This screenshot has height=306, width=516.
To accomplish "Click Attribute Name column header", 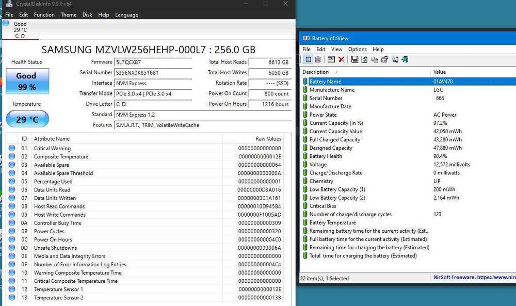I will tap(127, 139).
